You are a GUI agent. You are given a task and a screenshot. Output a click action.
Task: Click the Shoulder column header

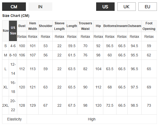point(45,26)
